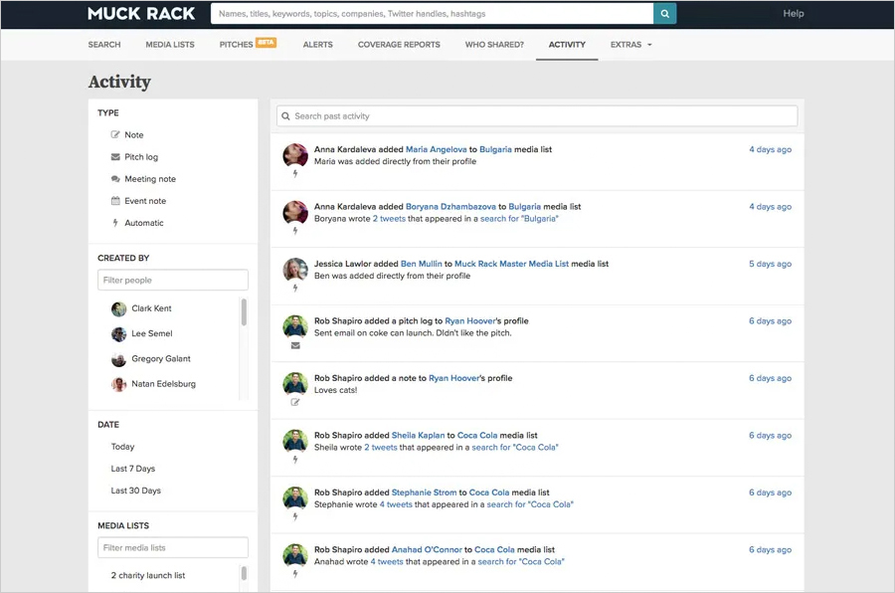The width and height of the screenshot is (895, 593).
Task: Click Gregory Galant's avatar in filter list
Action: pyautogui.click(x=118, y=359)
